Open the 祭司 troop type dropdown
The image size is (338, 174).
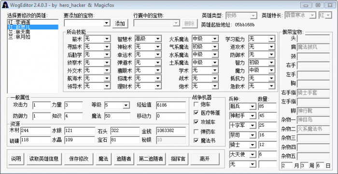point(253,135)
